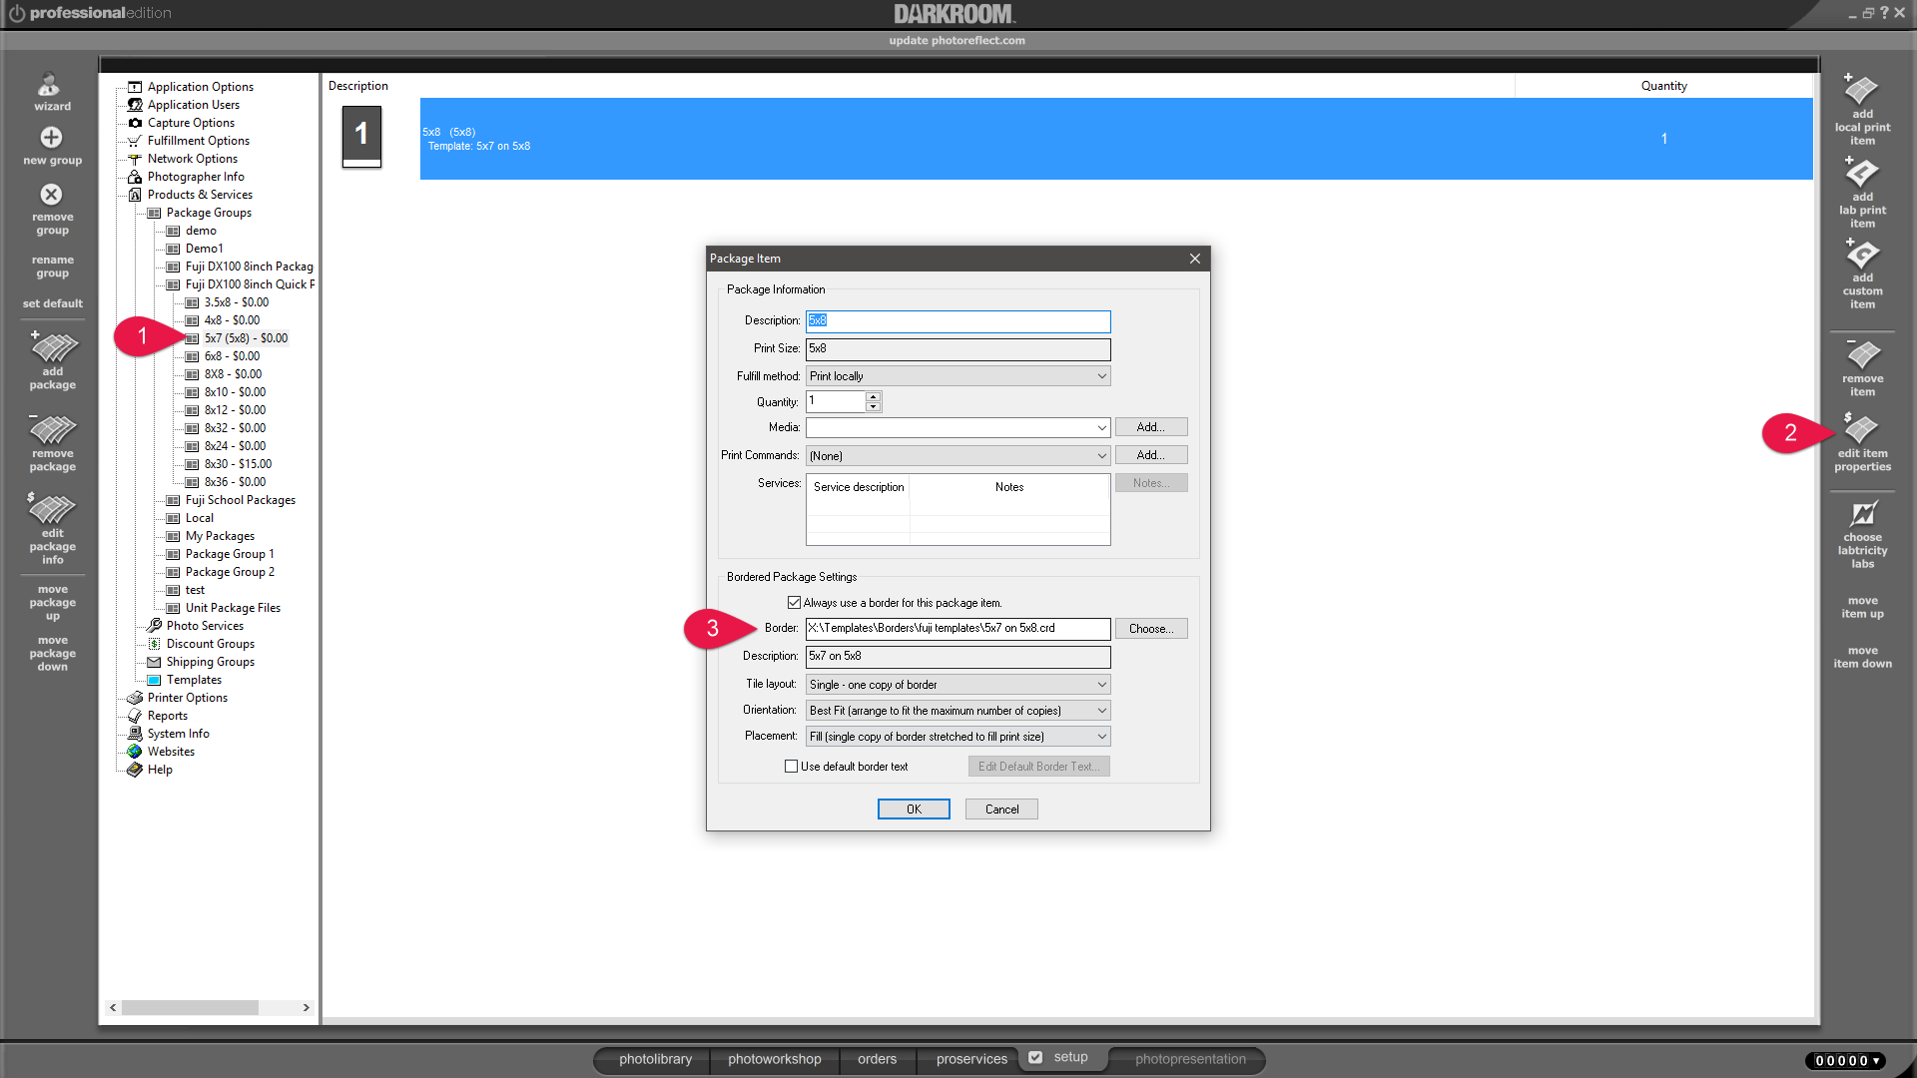The width and height of the screenshot is (1917, 1078).
Task: Click the tree horizontal scrollbar
Action: 190,1008
